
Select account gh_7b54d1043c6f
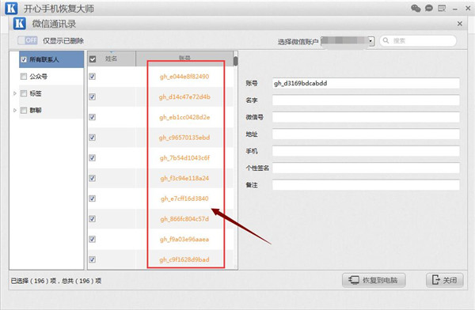tap(184, 157)
